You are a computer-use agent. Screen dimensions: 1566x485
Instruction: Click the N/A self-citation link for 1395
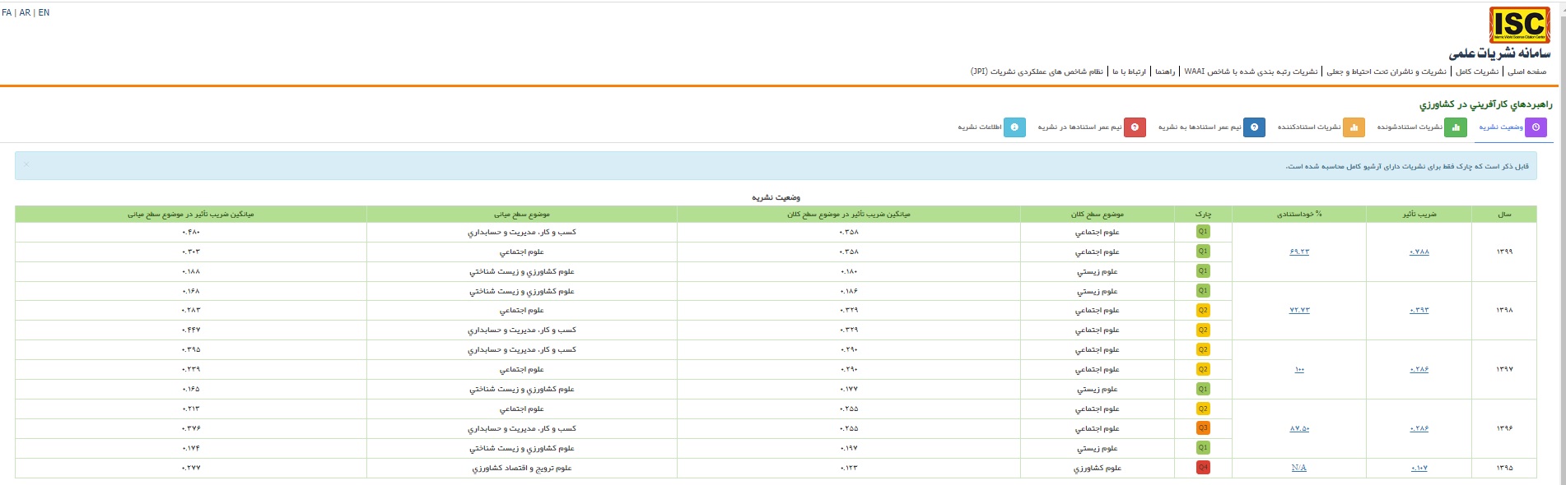click(x=1299, y=468)
